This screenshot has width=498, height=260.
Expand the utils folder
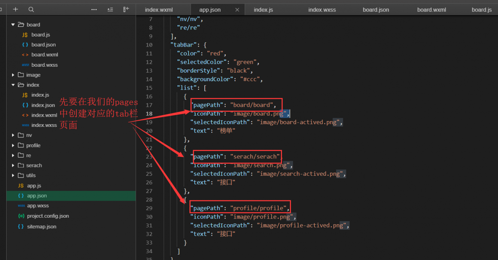(13, 175)
